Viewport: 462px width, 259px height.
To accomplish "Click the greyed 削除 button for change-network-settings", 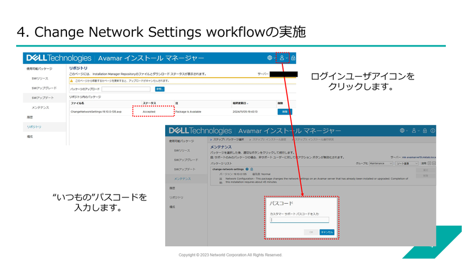I will 426,176.
